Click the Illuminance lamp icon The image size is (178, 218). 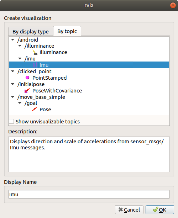(x=35, y=52)
